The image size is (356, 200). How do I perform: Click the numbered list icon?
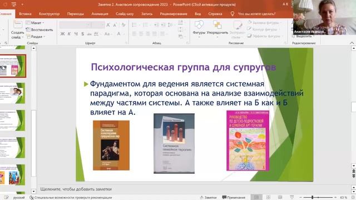(146, 25)
